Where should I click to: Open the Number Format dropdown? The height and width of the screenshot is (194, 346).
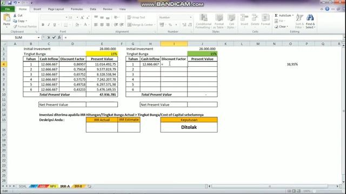tap(191, 17)
